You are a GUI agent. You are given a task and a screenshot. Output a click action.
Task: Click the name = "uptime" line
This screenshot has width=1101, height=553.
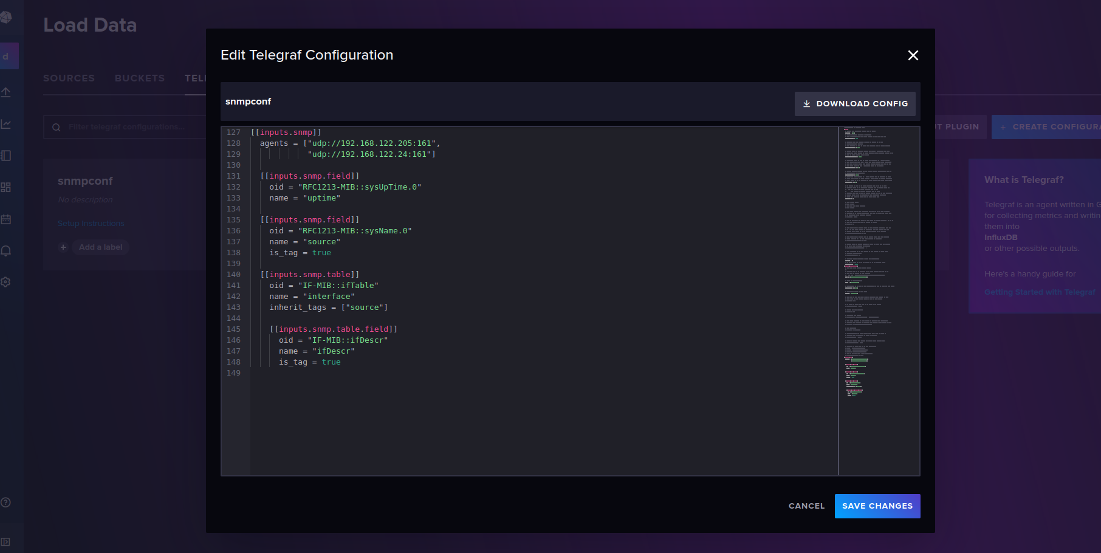[305, 198]
